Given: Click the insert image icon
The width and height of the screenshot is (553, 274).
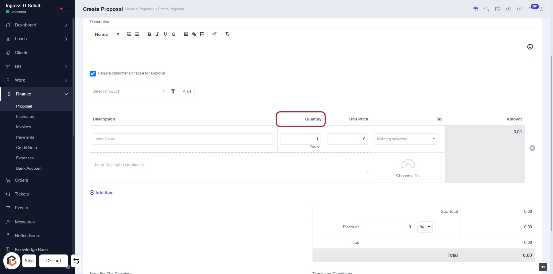Looking at the screenshot, I should point(186,34).
